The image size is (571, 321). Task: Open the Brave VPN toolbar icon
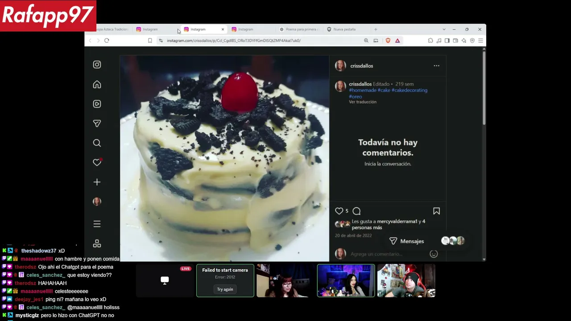[x=472, y=41]
